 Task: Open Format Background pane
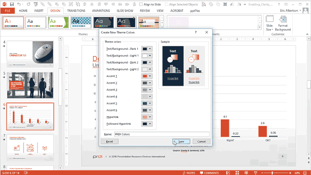click(283, 23)
